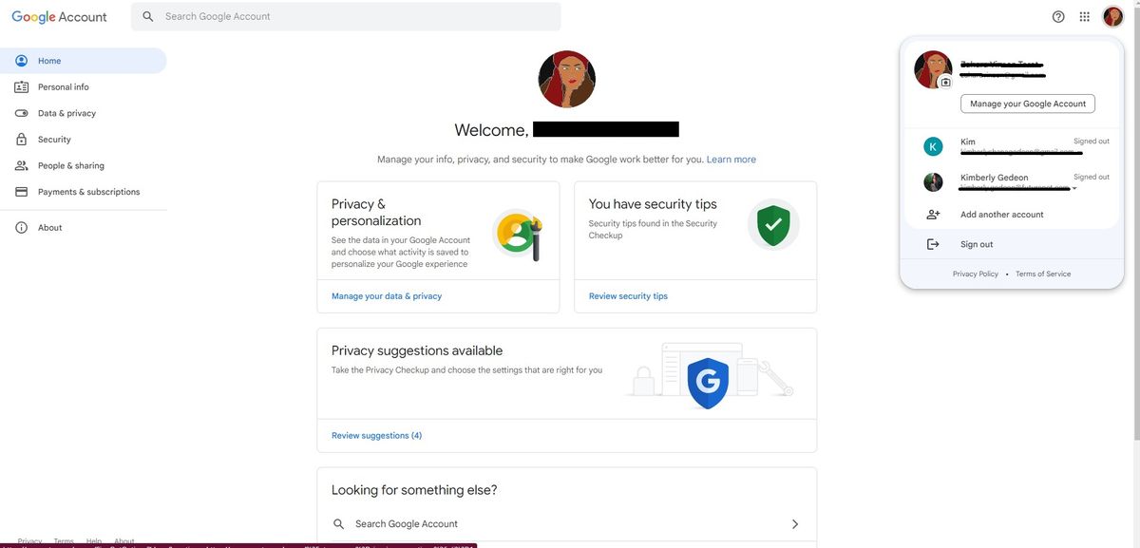The height and width of the screenshot is (548, 1140).
Task: Click Manage your Google Account button
Action: pyautogui.click(x=1028, y=101)
